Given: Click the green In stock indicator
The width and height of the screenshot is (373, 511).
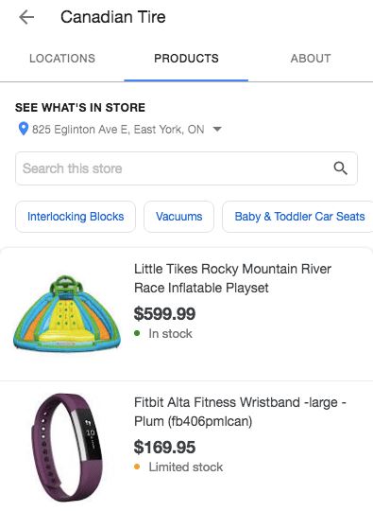Looking at the screenshot, I should pos(163,333).
